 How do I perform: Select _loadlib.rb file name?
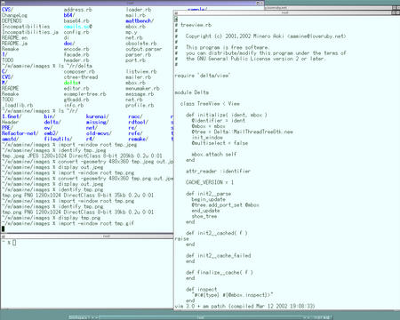19,106
